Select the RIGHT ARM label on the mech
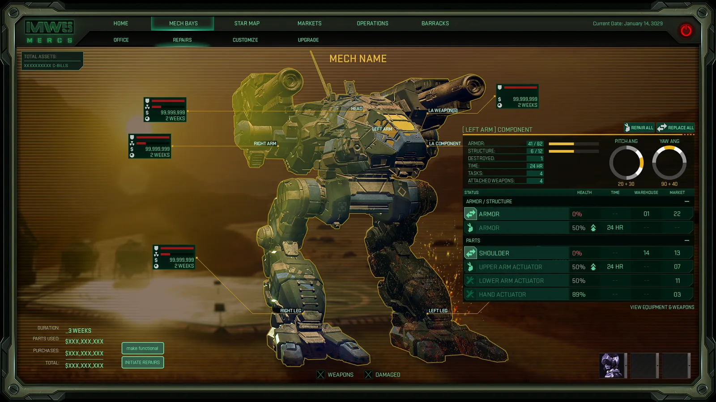 coord(265,143)
